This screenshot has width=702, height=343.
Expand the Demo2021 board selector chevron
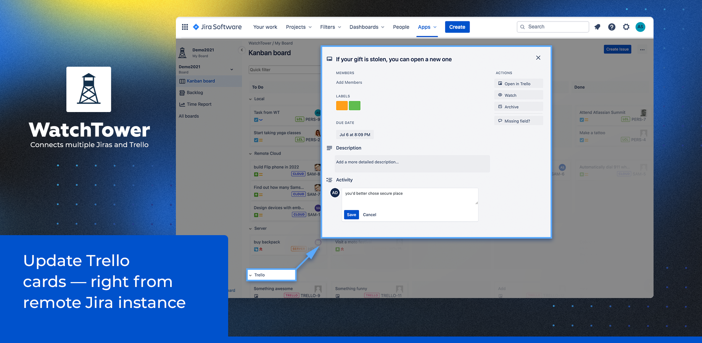tap(232, 69)
